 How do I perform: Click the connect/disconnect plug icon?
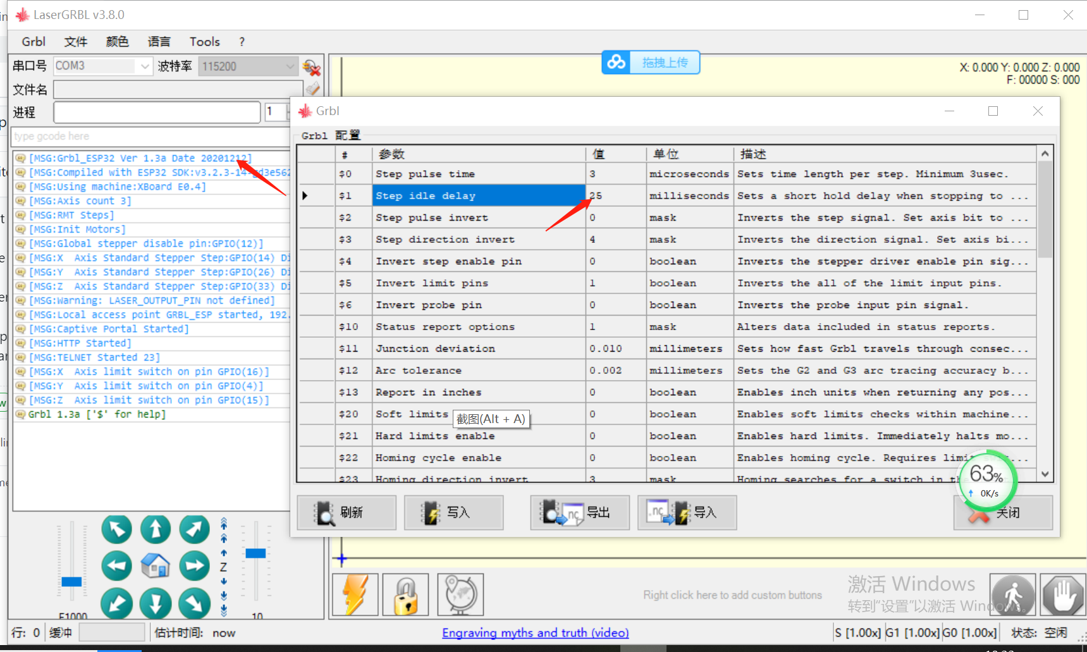point(312,66)
